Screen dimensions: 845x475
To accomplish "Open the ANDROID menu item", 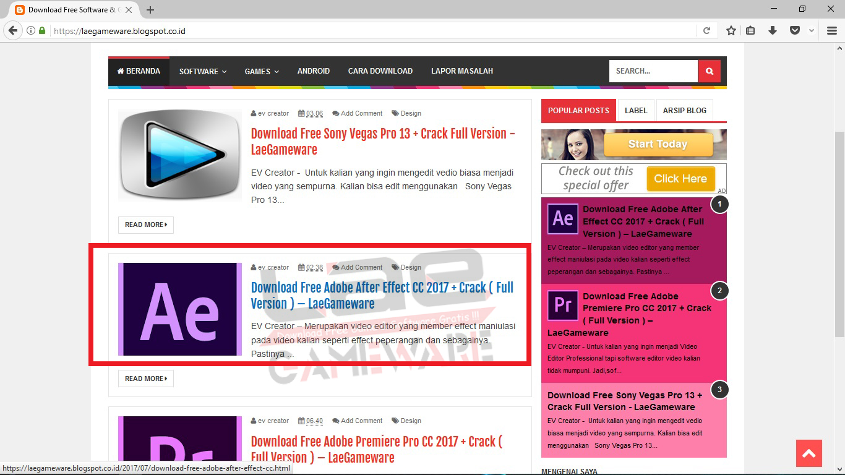I will point(314,71).
